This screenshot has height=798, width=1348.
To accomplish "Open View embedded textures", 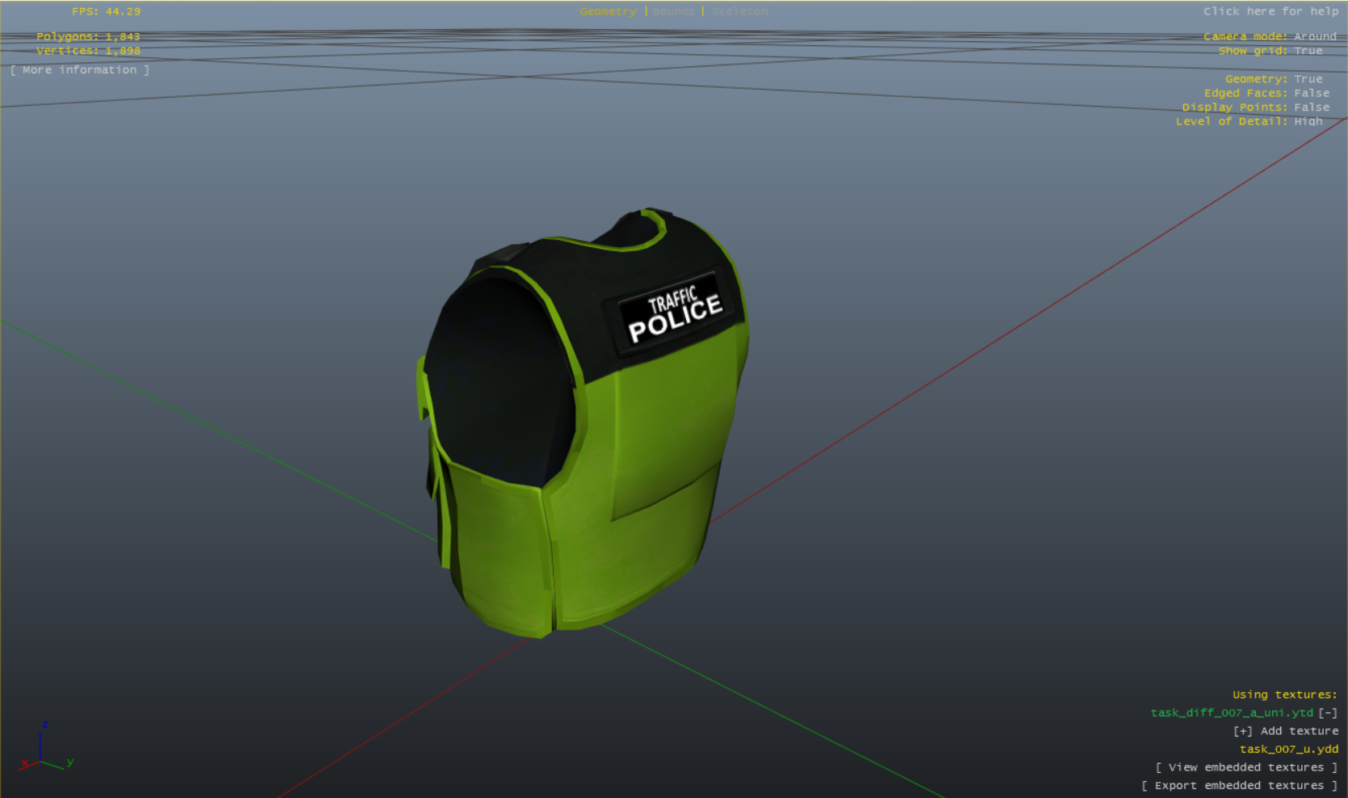I will click(x=1246, y=767).
